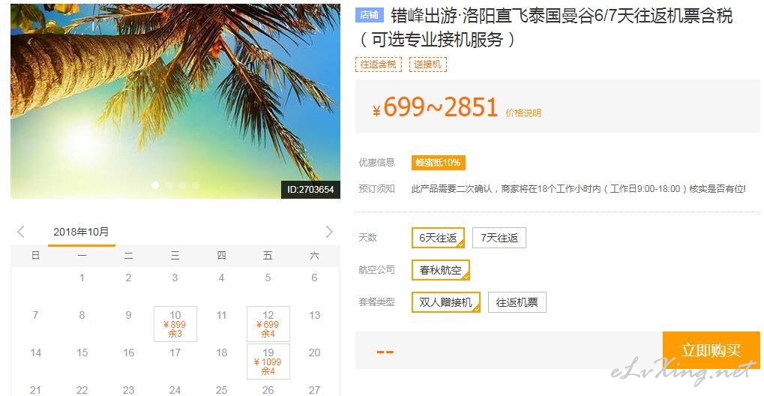Open the 2018年10月 month tab

pos(82,232)
